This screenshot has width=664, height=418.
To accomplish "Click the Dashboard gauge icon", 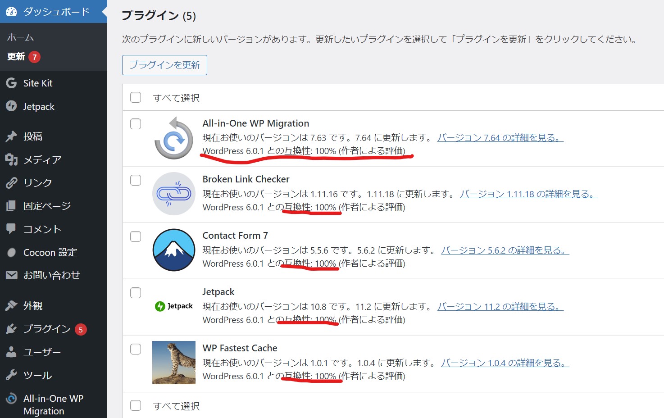I will 11,12.
